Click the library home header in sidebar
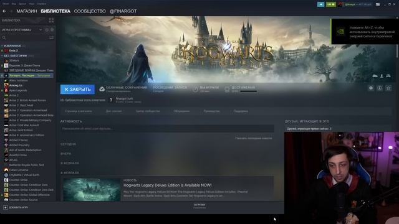 (11, 21)
